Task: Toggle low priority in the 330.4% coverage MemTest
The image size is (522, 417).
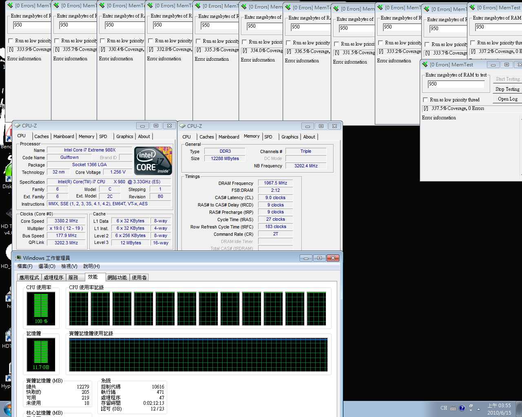Action: point(102,41)
